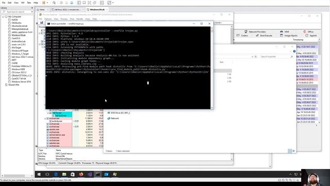Image resolution: width=330 pixels, height=186 pixels.
Task: Click the File Explorer help icon
Action: tap(294, 51)
